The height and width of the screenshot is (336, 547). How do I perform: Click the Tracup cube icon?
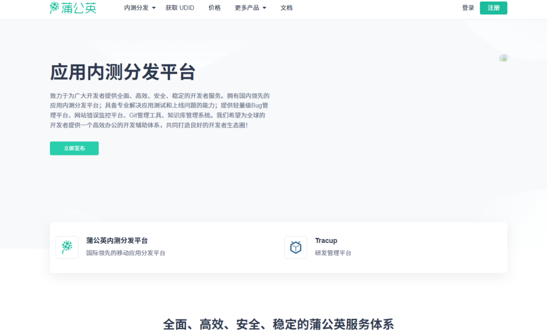295,247
